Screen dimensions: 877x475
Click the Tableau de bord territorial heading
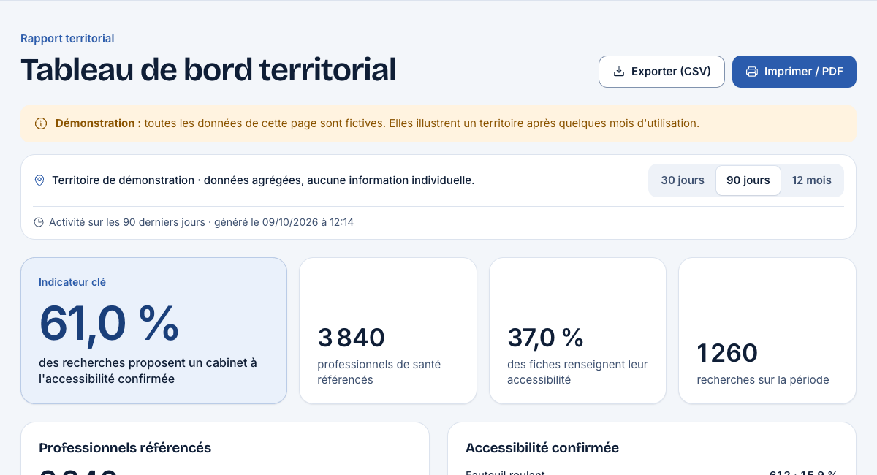click(x=208, y=70)
